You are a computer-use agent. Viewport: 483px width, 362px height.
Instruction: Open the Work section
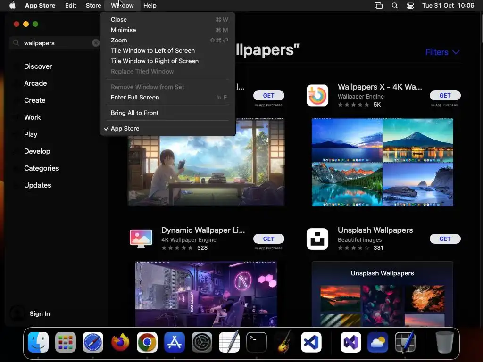[33, 117]
